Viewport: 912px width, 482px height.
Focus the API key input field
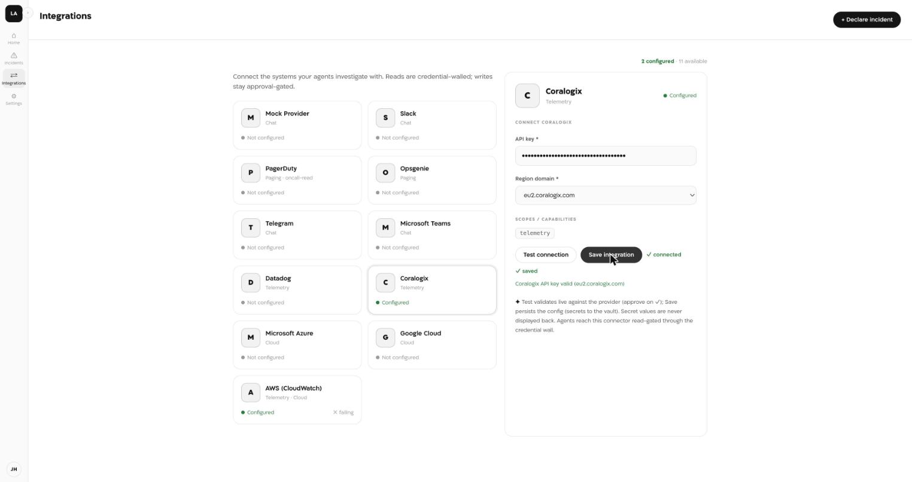coord(606,156)
